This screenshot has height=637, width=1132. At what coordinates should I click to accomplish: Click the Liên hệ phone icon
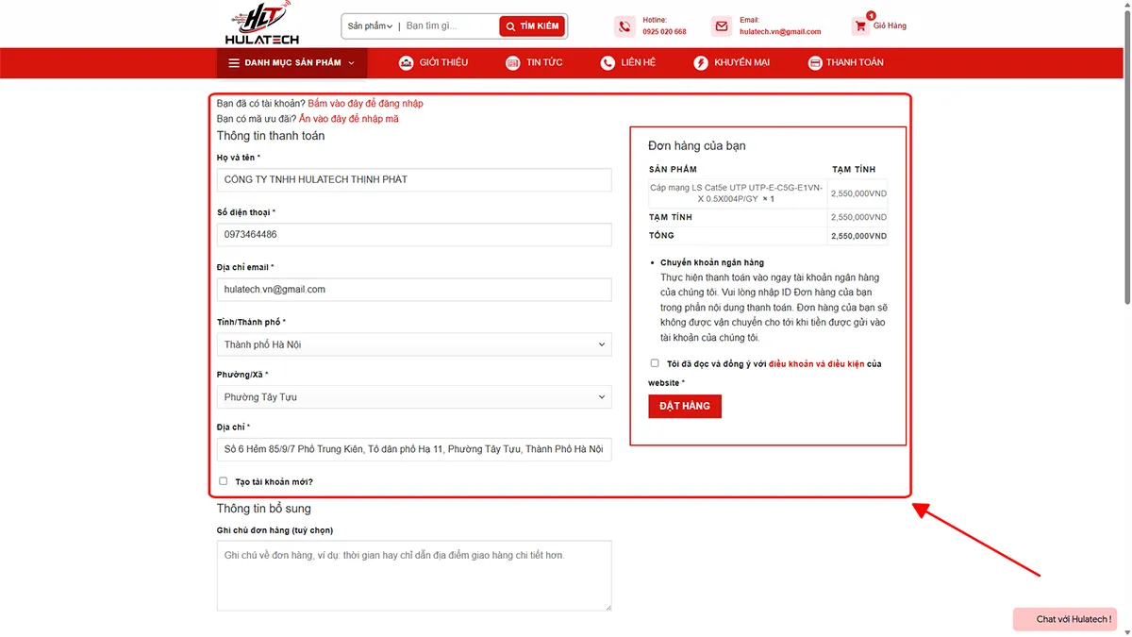tap(608, 63)
